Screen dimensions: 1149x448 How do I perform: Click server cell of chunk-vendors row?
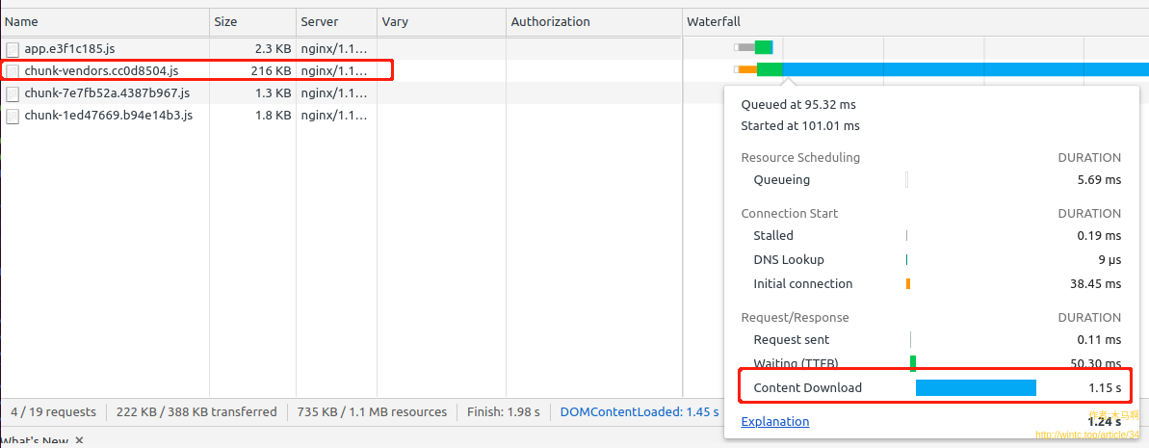pyautogui.click(x=334, y=71)
